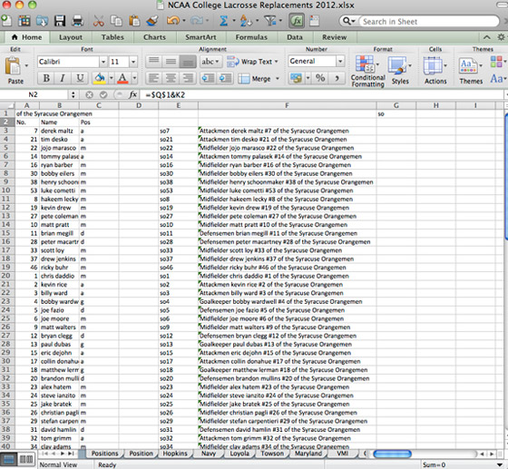The height and width of the screenshot is (469, 508).
Task: Open the text orientation abc dropdown
Action: (x=210, y=61)
